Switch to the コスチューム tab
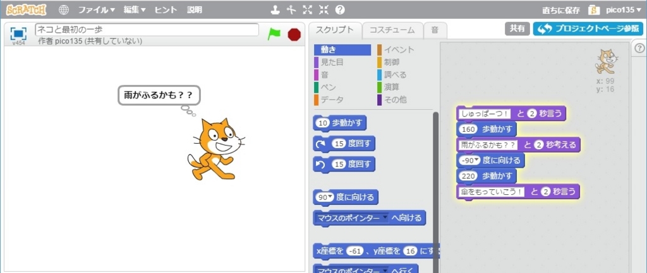 pos(392,30)
